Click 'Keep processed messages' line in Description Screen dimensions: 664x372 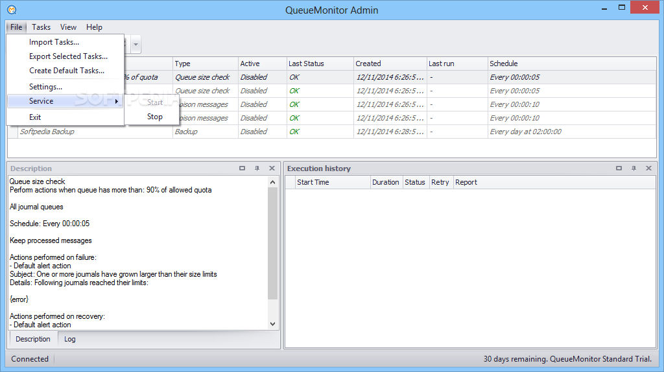pyautogui.click(x=51, y=240)
